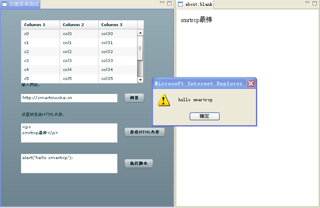Image resolution: width=320 pixels, height=208 pixels.
Task: Select table cell col33
Action: pos(118,60)
